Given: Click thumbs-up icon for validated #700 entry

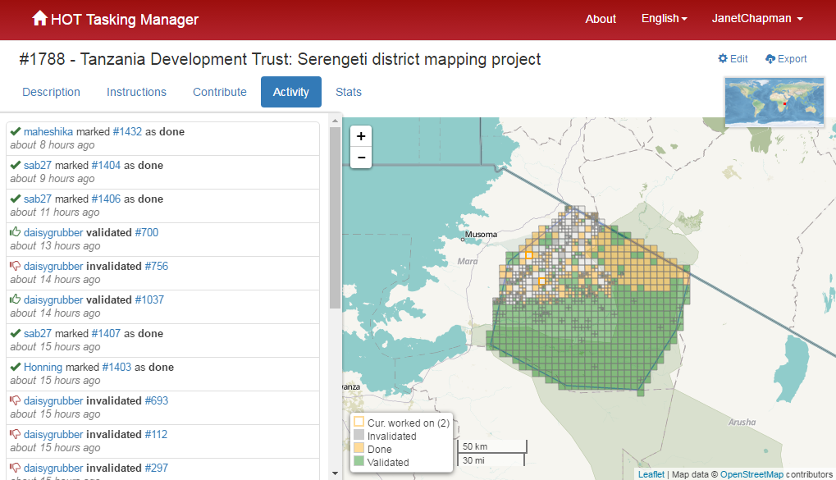Looking at the screenshot, I should coord(16,232).
